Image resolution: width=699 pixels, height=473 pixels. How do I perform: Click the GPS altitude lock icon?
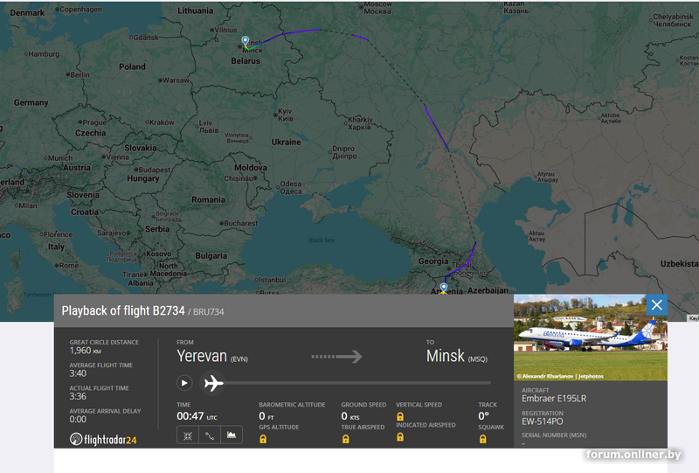pos(263,439)
